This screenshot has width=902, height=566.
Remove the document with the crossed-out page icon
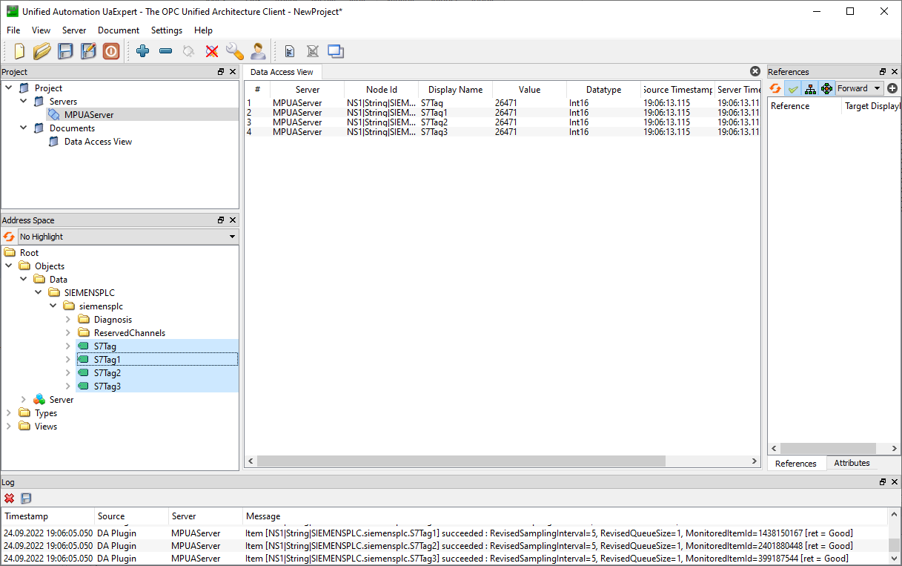[x=313, y=51]
